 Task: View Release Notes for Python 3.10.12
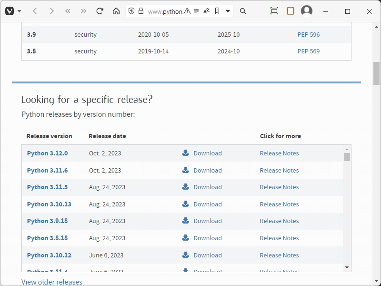(280, 255)
